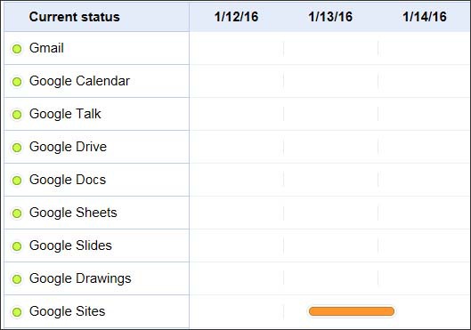The width and height of the screenshot is (471, 330).
Task: Click Google Sheets' green status indicator
Action: click(x=17, y=213)
